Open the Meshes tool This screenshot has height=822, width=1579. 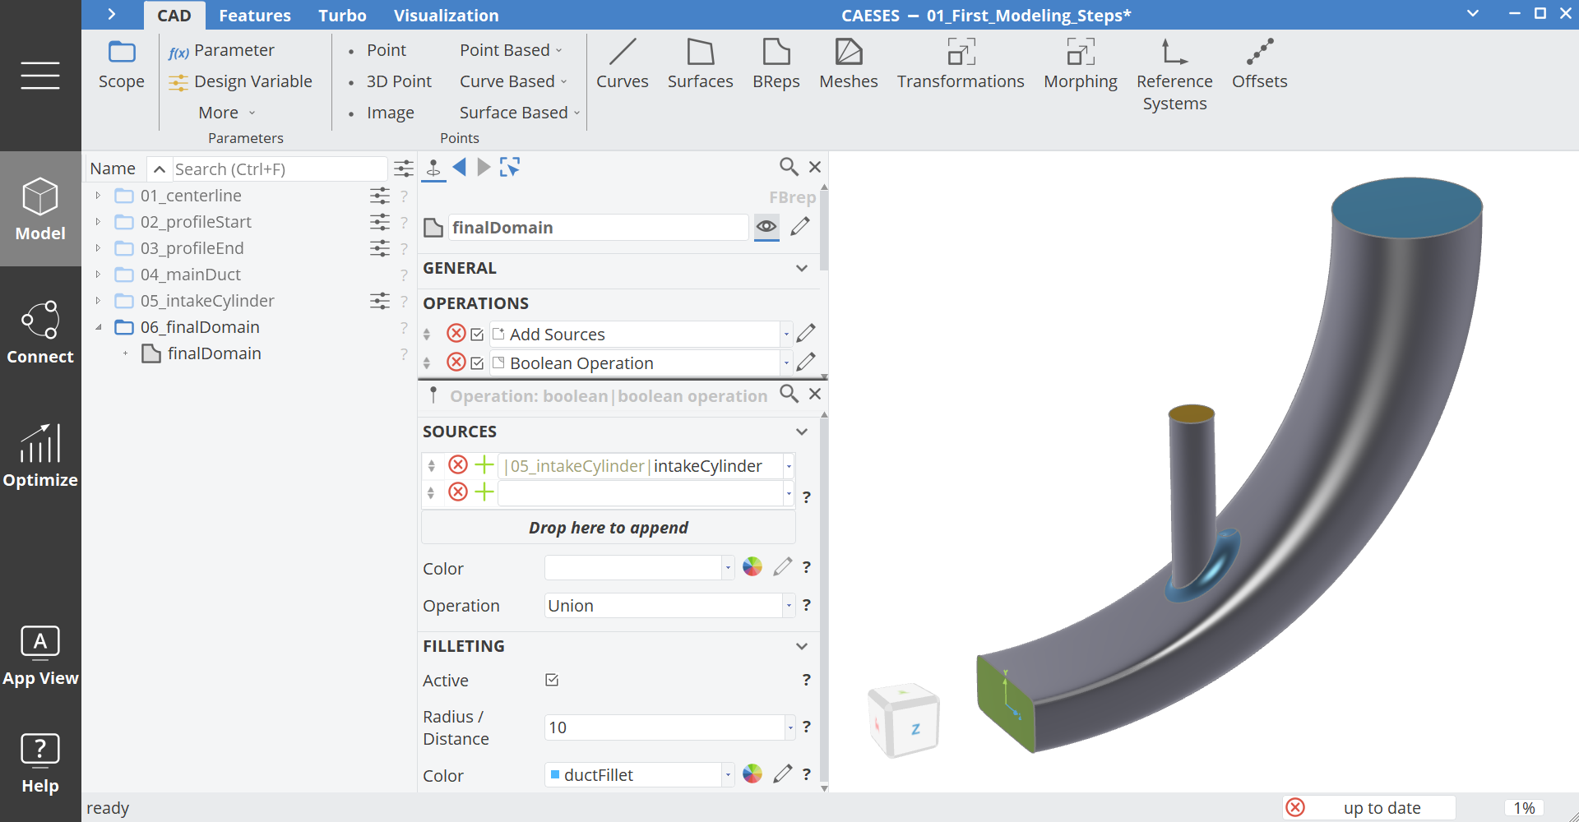[x=849, y=64]
